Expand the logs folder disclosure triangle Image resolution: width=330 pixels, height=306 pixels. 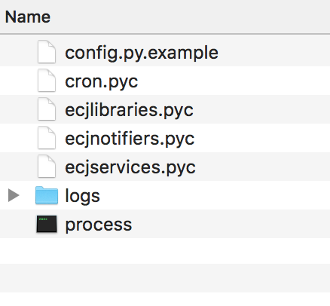click(x=14, y=195)
